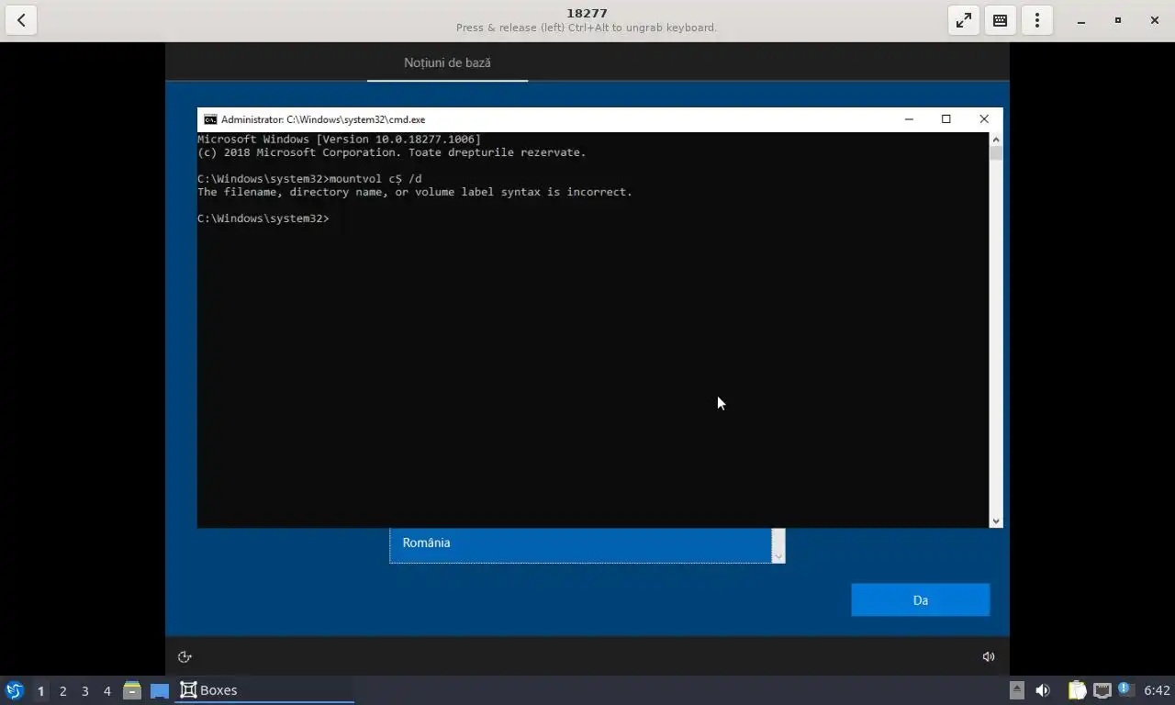The image size is (1175, 705).
Task: Click the Microsoft Windows version line
Action: click(339, 140)
